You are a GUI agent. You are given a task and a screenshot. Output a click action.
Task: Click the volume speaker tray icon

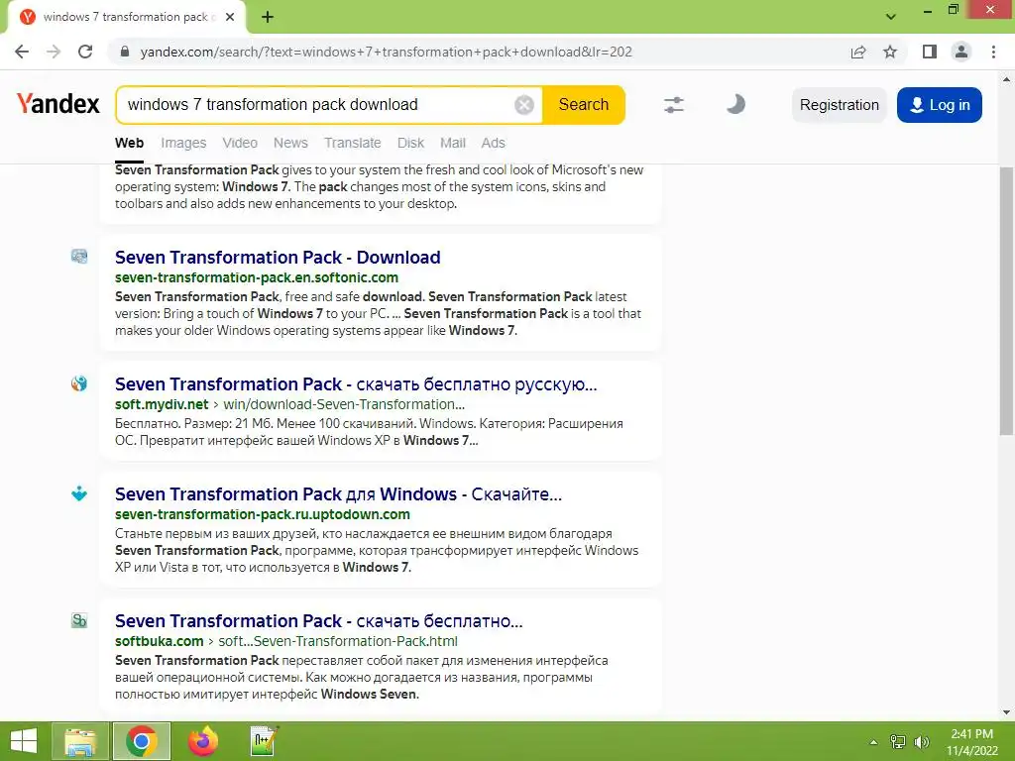(x=922, y=742)
